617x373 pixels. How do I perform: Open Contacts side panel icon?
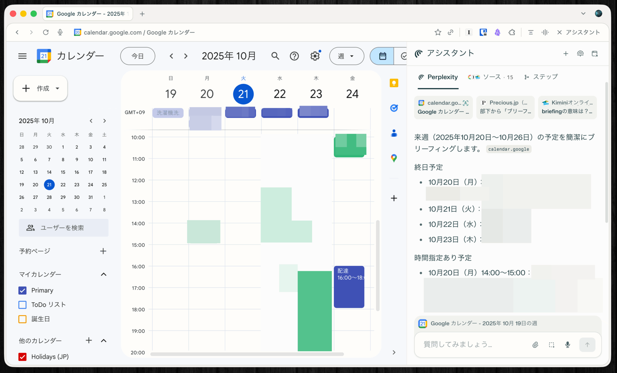[394, 133]
